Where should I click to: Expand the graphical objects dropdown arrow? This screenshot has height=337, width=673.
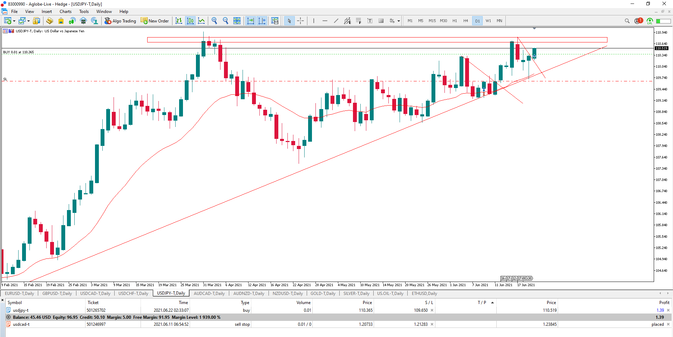pyautogui.click(x=399, y=21)
